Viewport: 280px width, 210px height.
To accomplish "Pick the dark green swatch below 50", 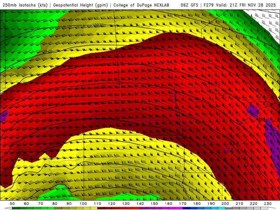I will 16,208.
